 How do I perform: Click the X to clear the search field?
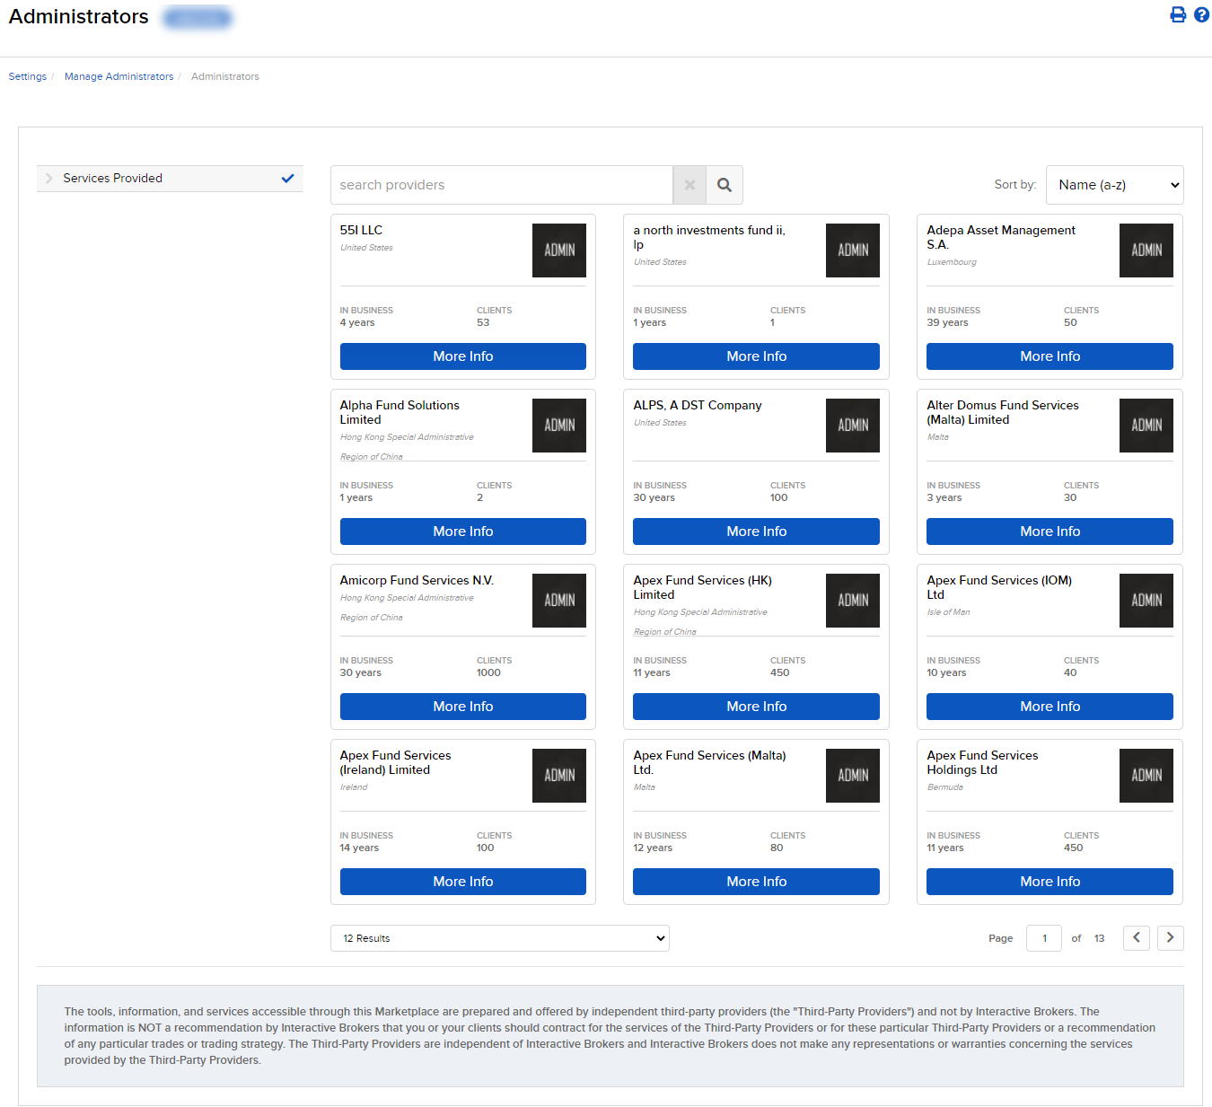[x=689, y=185]
